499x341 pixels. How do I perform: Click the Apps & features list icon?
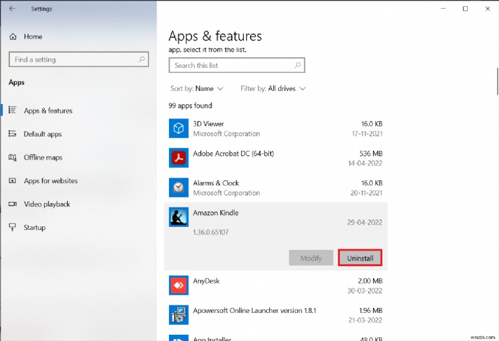12,110
